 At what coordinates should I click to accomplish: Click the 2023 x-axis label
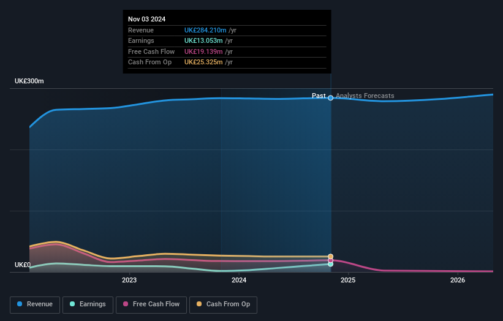(129, 280)
